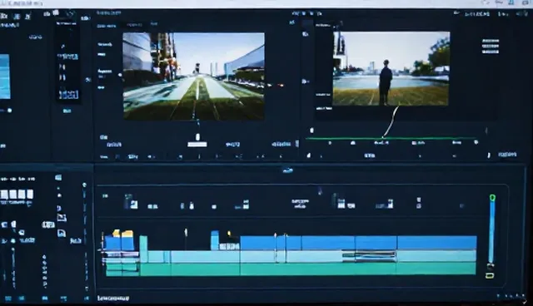Image resolution: width=533 pixels, height=306 pixels.
Task: Click the small round toggle dot in the far-left panel
Action: 9,111
